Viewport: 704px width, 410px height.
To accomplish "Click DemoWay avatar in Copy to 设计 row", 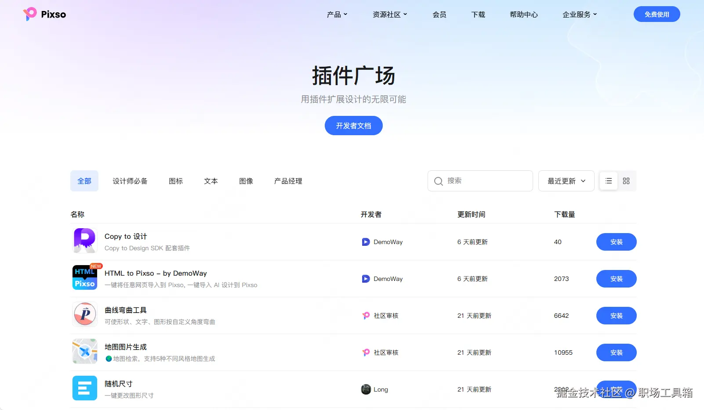I will (x=366, y=242).
